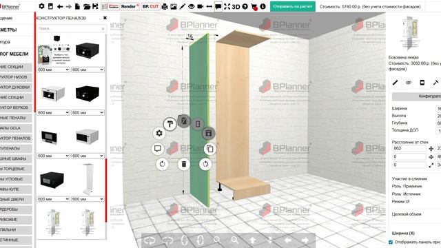Viewport: 441px width, 248px height.
Task: Duplicate panel with radial copy icon
Action: (x=209, y=149)
